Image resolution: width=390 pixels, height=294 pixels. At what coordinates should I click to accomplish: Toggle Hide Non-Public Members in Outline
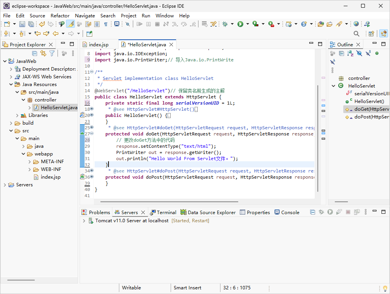coord(377,53)
